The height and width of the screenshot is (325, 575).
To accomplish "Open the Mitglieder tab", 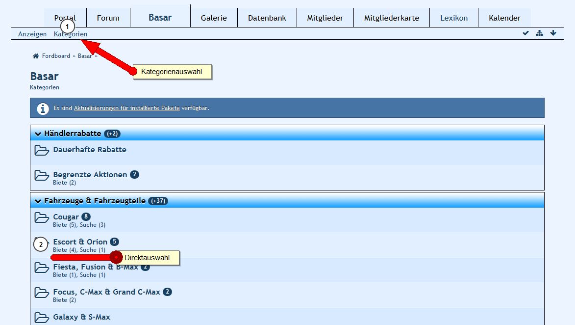I will point(325,18).
